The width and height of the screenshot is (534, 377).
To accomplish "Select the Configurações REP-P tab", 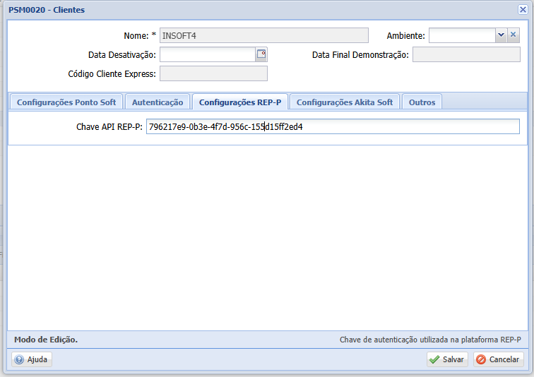I will [240, 102].
